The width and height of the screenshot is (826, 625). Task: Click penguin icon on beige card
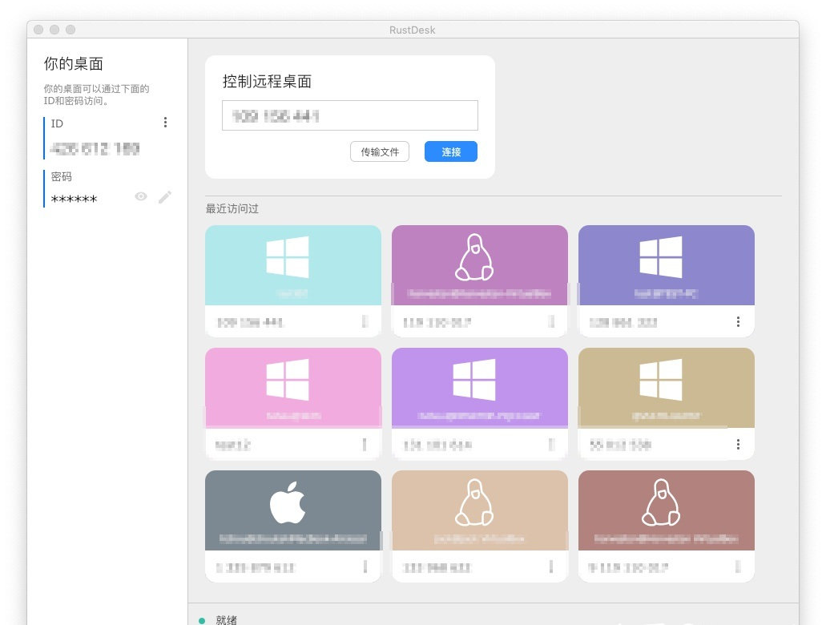point(474,502)
